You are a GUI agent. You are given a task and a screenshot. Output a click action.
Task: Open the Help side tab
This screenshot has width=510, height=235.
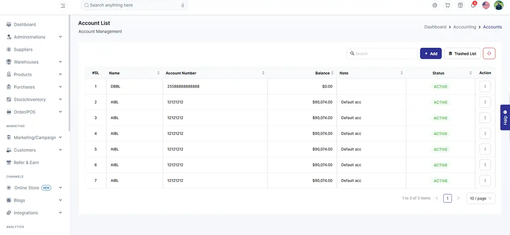[x=505, y=117]
